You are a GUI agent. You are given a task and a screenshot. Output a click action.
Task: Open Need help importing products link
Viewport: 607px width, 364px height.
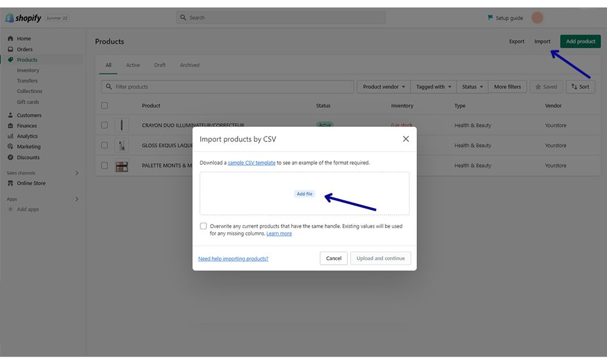click(x=233, y=258)
